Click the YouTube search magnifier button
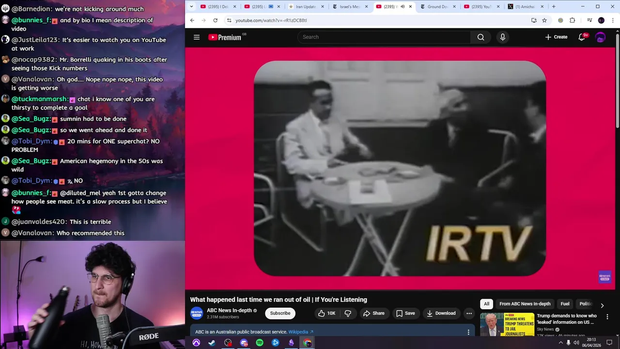This screenshot has height=349, width=620. coord(480,37)
